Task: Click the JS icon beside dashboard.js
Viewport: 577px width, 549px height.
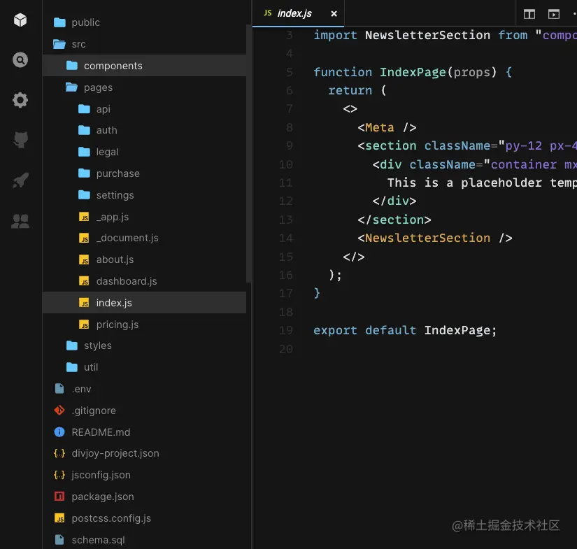Action: (84, 281)
